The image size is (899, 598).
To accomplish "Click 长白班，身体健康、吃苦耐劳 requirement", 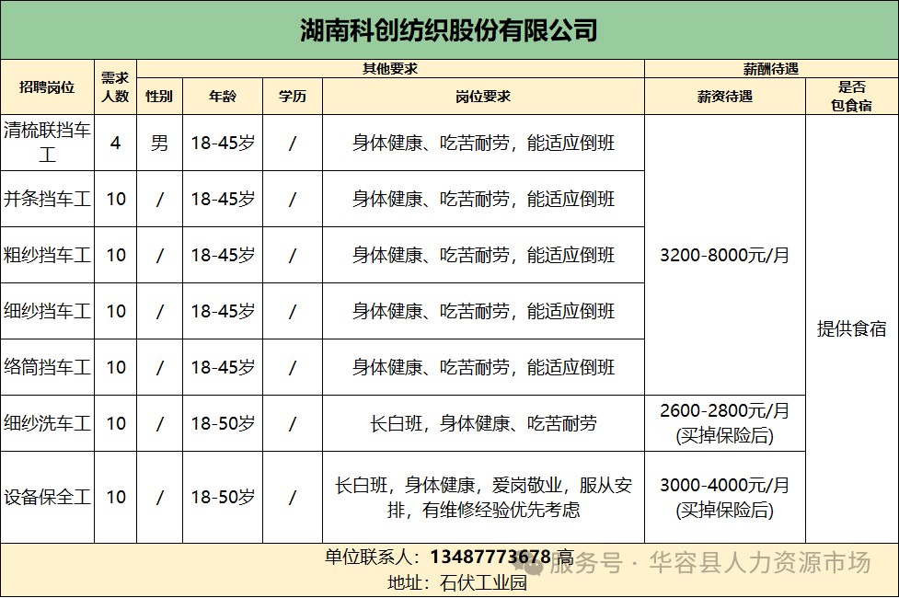I will [483, 424].
